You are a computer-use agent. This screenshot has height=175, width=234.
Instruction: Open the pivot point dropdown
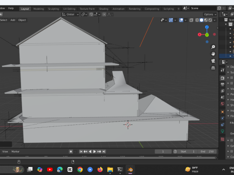click(84, 15)
